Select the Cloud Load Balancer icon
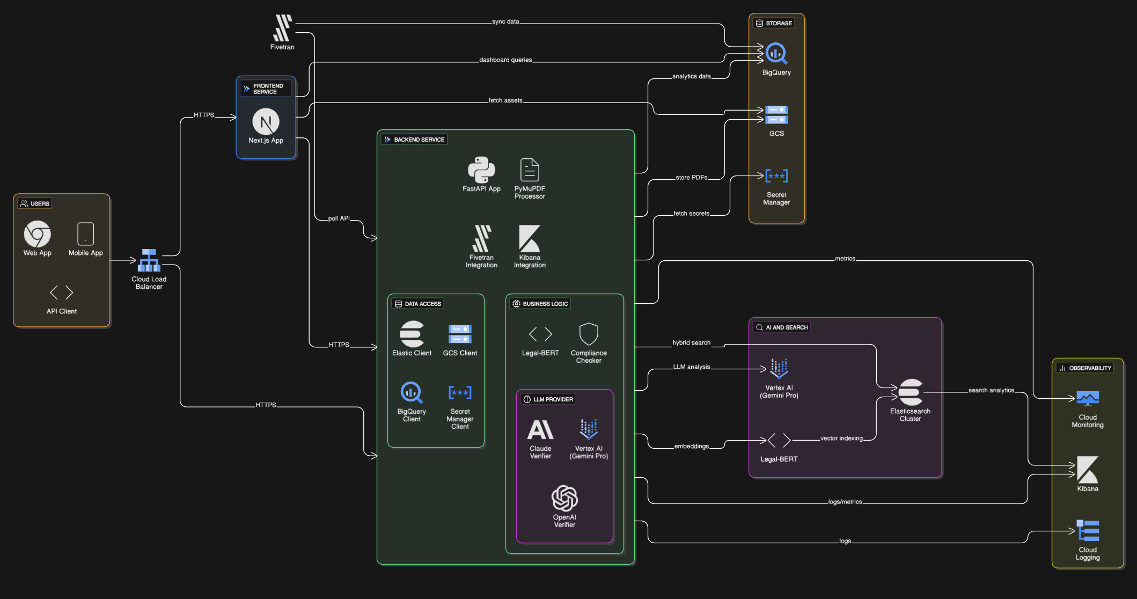The width and height of the screenshot is (1137, 599). coord(149,260)
